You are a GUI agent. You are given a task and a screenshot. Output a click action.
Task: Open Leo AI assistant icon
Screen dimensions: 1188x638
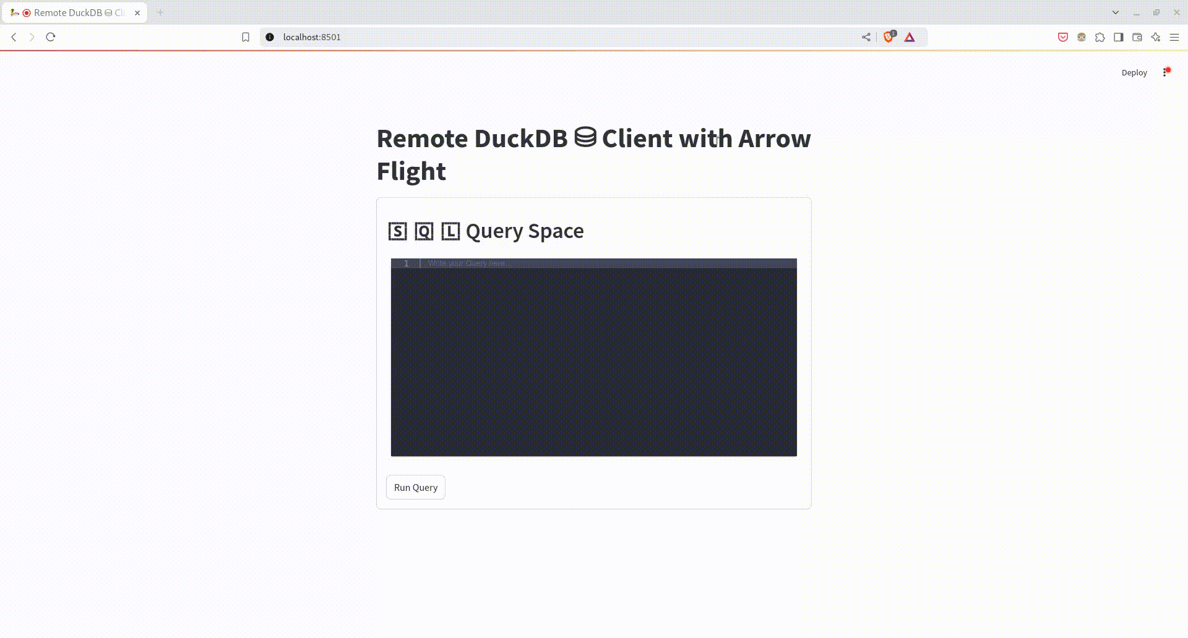(x=1156, y=37)
